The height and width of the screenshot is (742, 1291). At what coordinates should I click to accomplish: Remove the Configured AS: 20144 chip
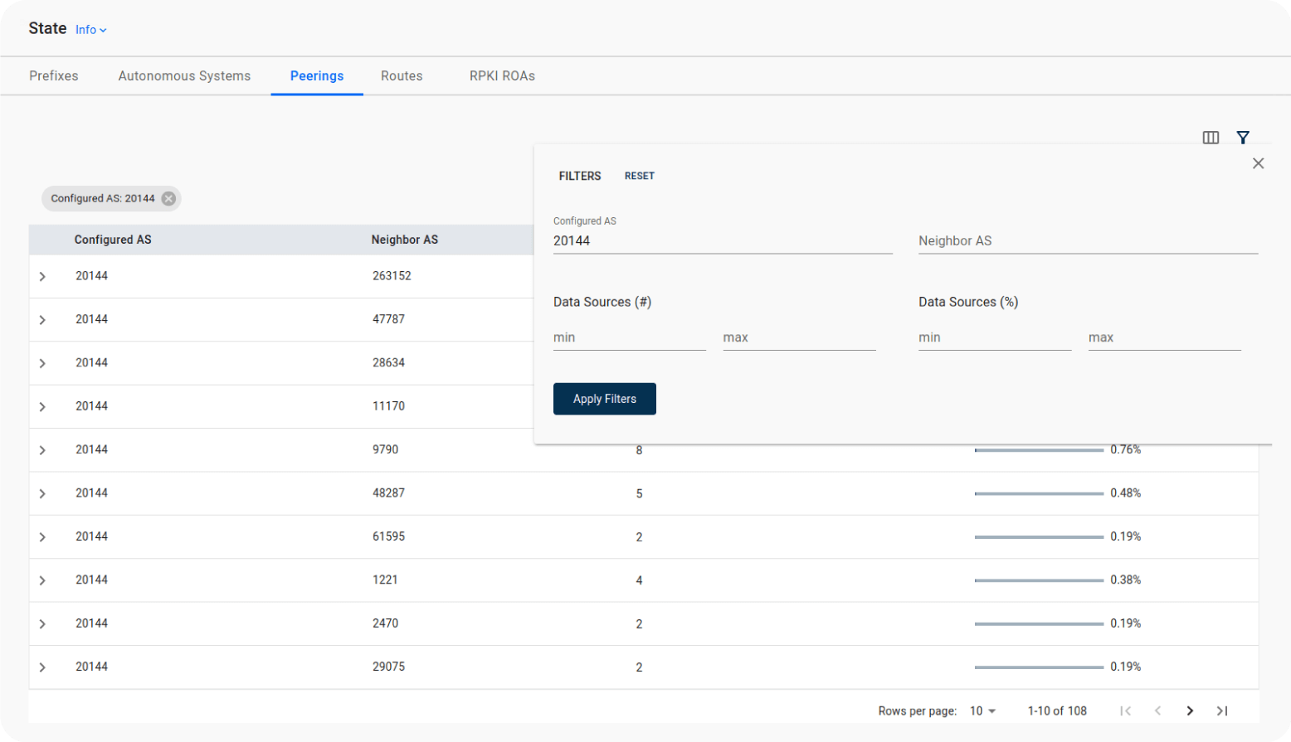click(x=168, y=198)
